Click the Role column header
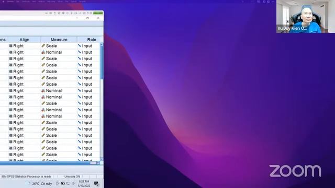 click(x=92, y=40)
